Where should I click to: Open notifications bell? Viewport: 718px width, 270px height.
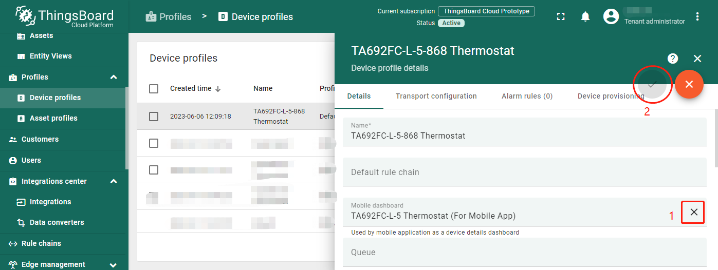pos(585,16)
